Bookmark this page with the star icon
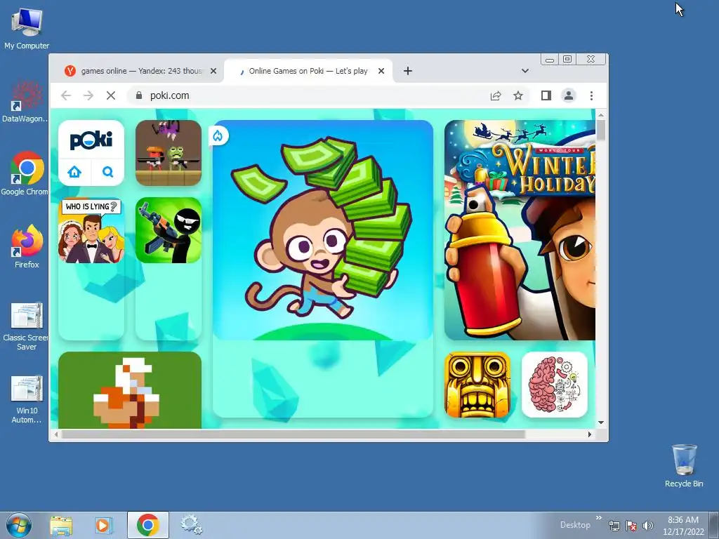The width and height of the screenshot is (719, 539). pyautogui.click(x=518, y=95)
